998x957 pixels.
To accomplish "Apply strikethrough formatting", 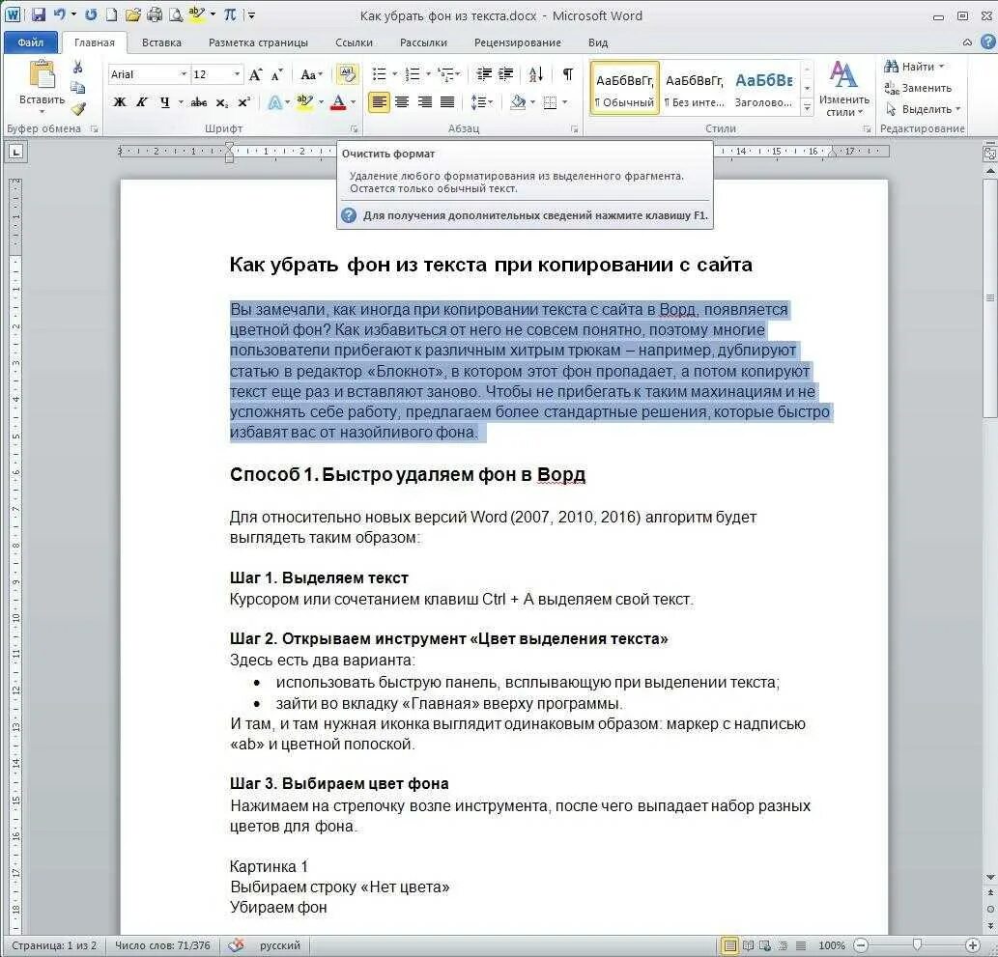I will click(199, 101).
